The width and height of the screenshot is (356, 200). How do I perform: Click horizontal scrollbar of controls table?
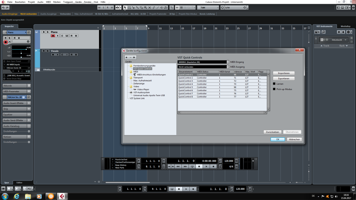click(x=222, y=112)
